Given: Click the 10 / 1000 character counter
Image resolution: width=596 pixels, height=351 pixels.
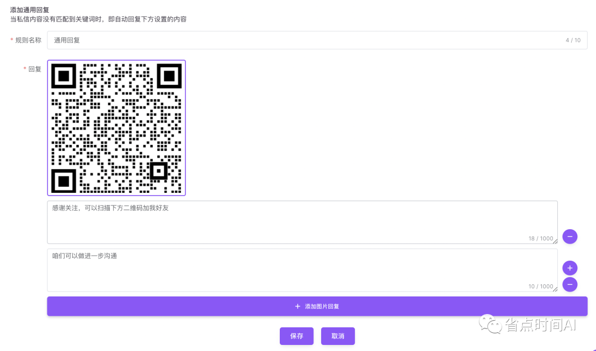Looking at the screenshot, I should tap(540, 286).
